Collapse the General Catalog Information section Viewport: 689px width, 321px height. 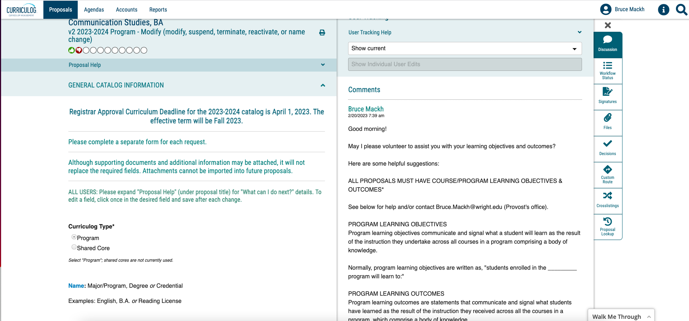click(323, 85)
